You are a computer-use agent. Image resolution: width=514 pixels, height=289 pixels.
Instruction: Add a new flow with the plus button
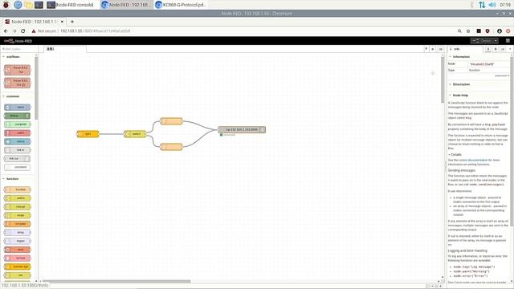pyautogui.click(x=433, y=49)
